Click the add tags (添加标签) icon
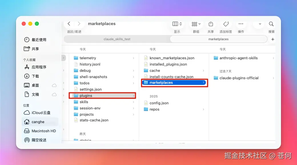Image resolution: width=297 pixels, height=165 pixels. [226, 24]
